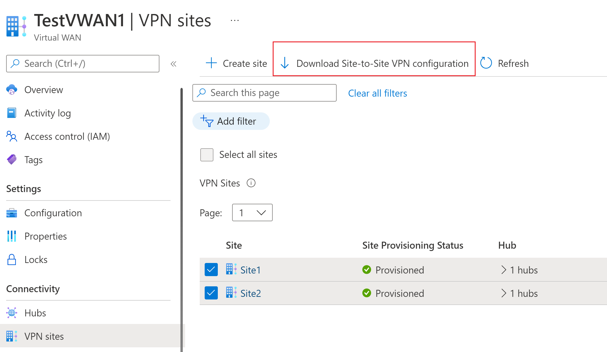Uncheck the Site1 row checkbox

pyautogui.click(x=211, y=270)
